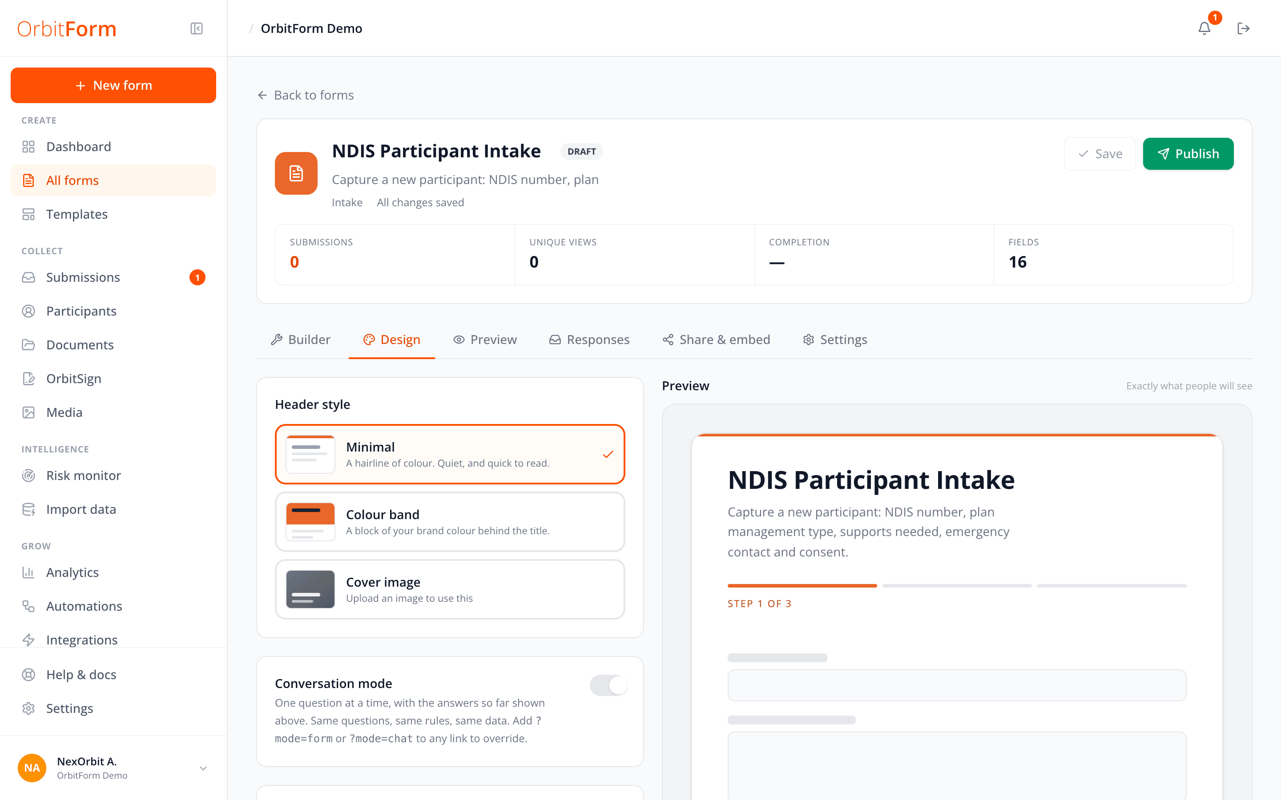This screenshot has width=1281, height=800.
Task: Switch to the Builder tab
Action: [301, 340]
